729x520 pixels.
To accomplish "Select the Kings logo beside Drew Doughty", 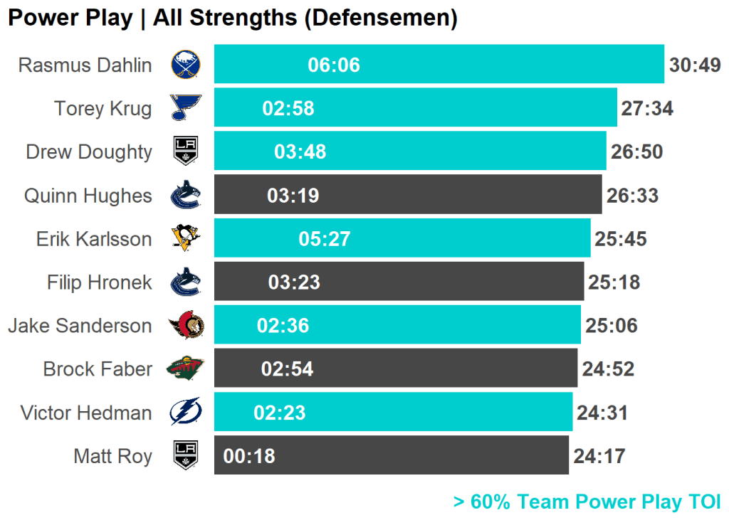I will pos(186,152).
